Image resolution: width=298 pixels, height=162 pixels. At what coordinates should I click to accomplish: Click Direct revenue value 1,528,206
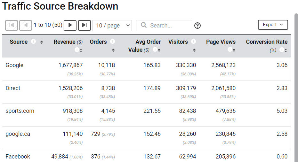pos(70,88)
